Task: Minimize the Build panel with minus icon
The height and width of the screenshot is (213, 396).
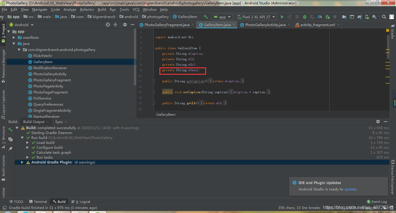Action: click(386, 122)
